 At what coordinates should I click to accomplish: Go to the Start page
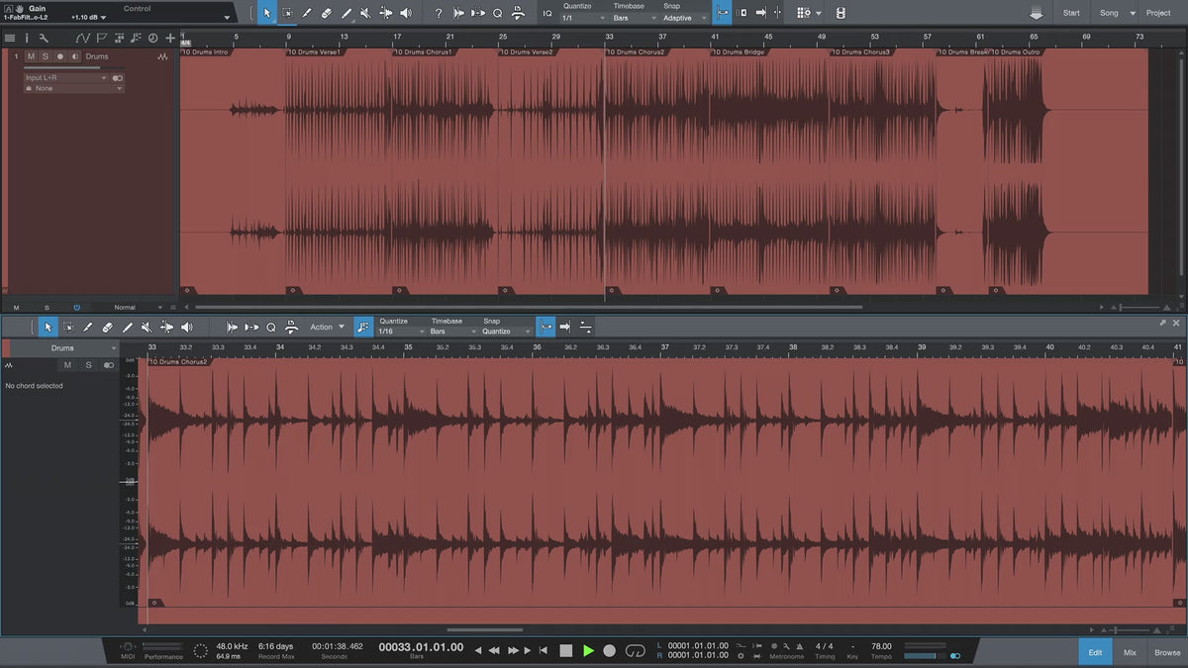tap(1071, 13)
